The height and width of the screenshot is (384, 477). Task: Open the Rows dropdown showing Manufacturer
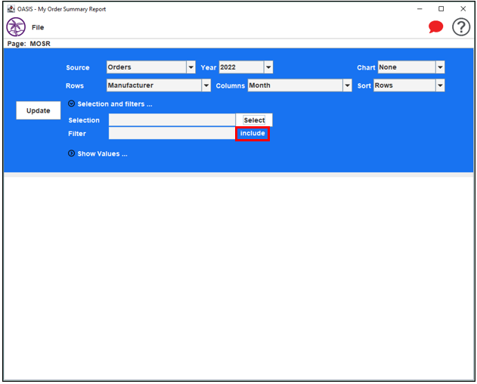tap(159, 85)
